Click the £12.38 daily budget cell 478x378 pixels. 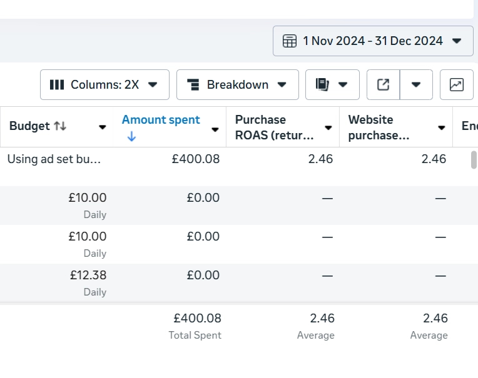(x=88, y=276)
